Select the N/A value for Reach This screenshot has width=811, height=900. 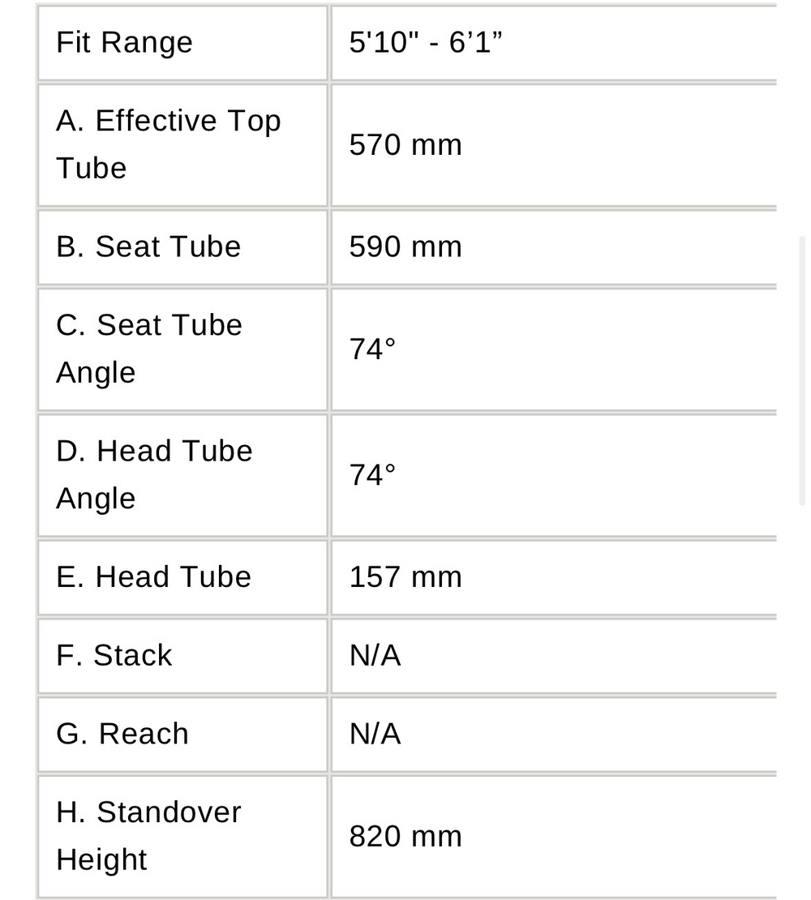[x=375, y=734]
